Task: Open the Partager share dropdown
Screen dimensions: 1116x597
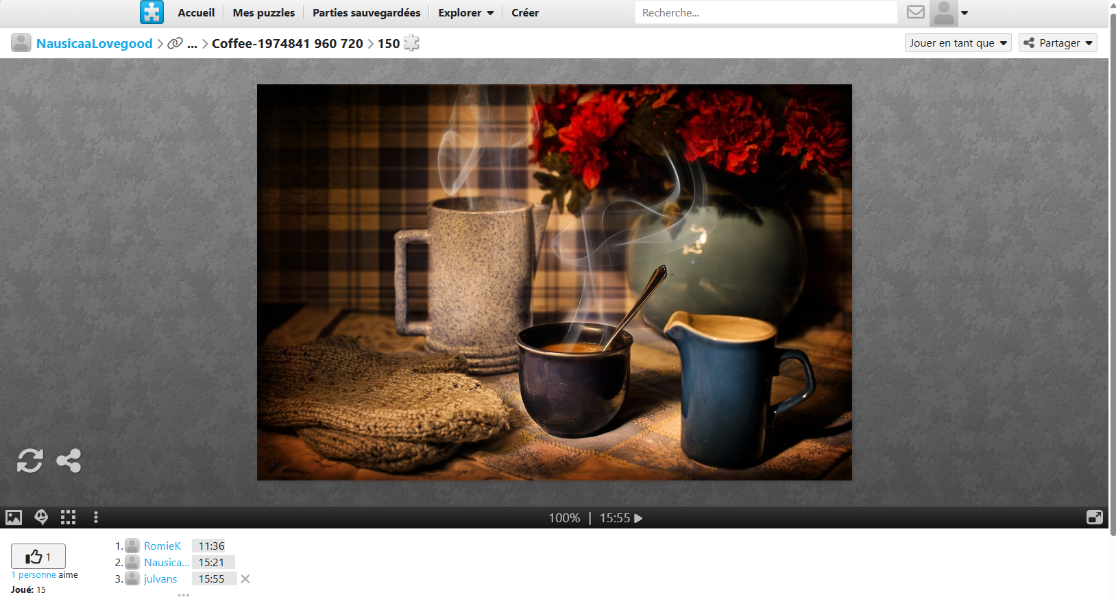Action: click(x=1058, y=42)
